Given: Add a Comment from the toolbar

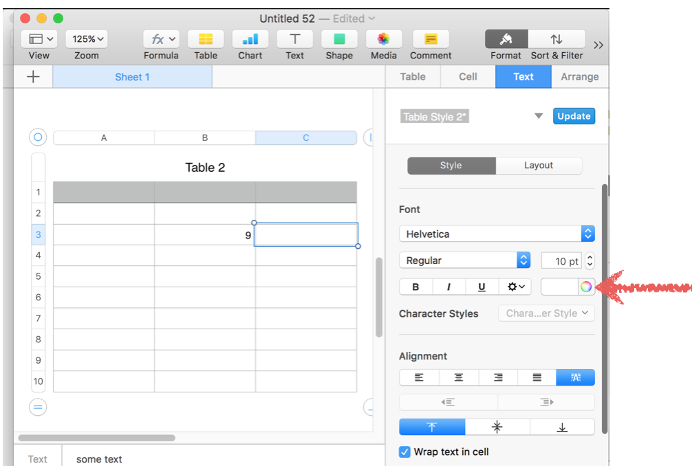Looking at the screenshot, I should click(x=431, y=38).
